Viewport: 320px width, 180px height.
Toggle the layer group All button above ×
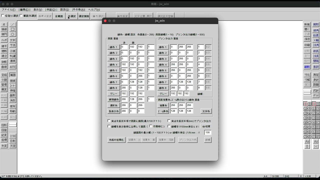tap(316, 141)
